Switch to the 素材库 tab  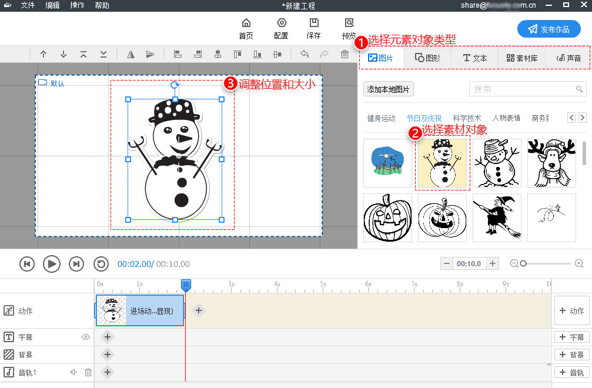click(522, 58)
